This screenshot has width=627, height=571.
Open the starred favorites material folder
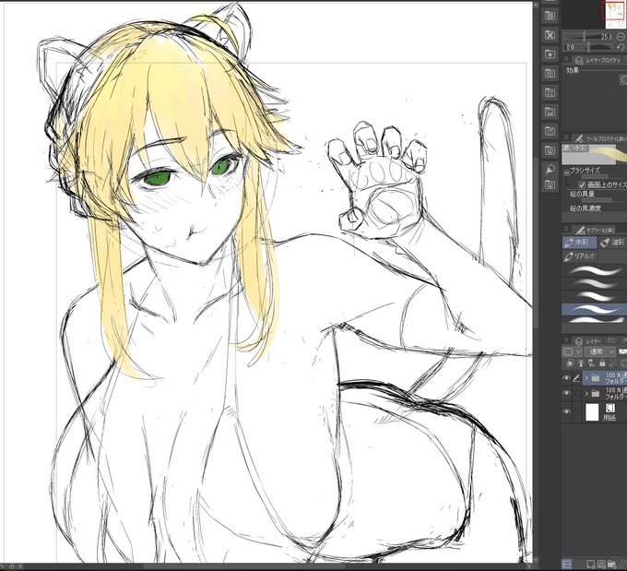tap(550, 54)
